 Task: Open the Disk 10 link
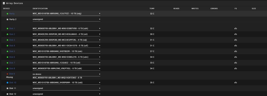pyautogui.click(x=13, y=83)
